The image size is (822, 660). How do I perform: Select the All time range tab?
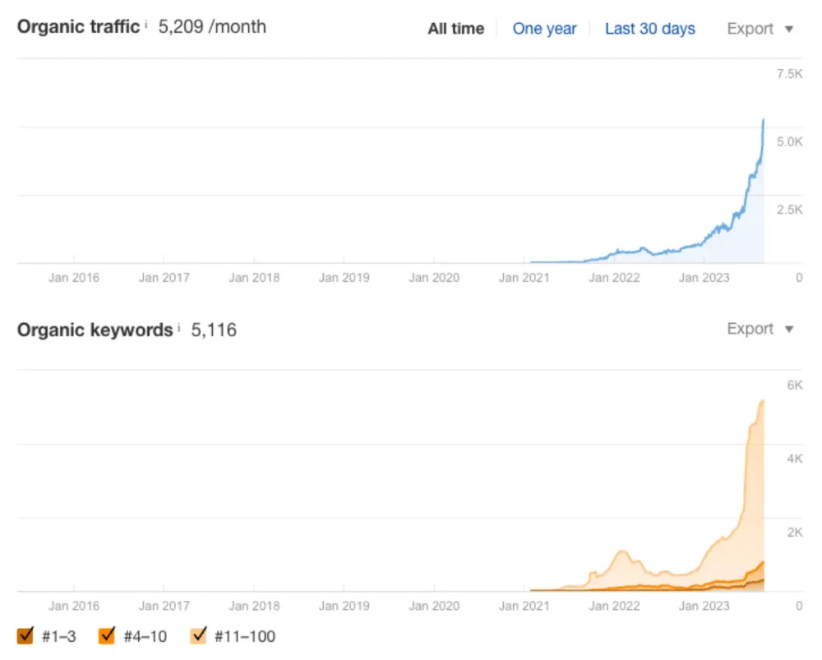(455, 29)
